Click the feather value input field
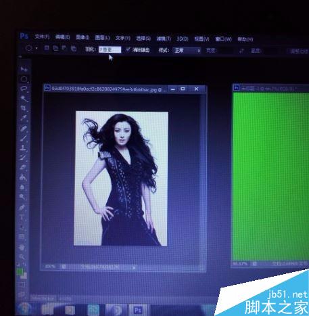The height and width of the screenshot is (316, 309). click(x=110, y=49)
